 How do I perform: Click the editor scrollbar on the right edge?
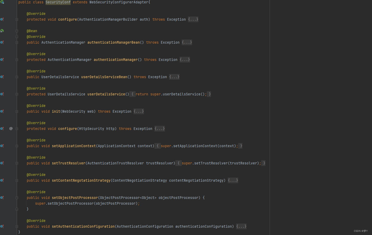coord(370,105)
